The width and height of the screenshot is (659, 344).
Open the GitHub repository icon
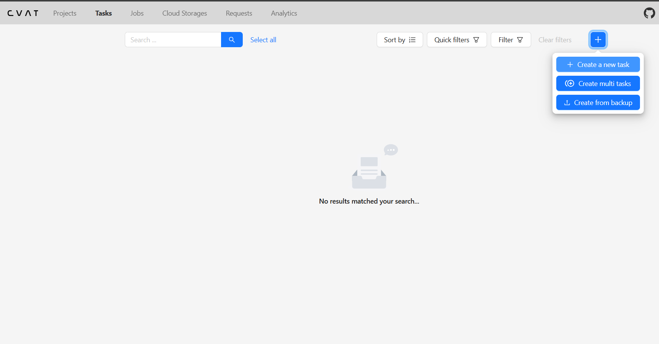coord(649,13)
